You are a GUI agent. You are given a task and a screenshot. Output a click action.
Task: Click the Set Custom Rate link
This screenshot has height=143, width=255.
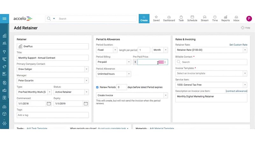(238, 45)
